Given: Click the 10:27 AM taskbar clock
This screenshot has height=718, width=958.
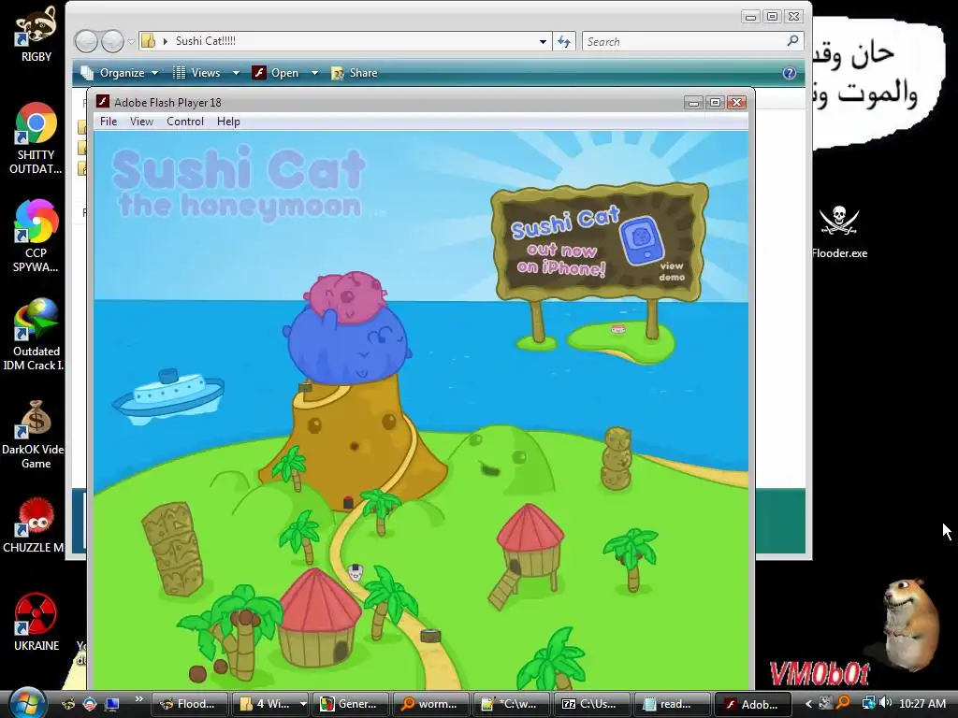Looking at the screenshot, I should point(922,704).
